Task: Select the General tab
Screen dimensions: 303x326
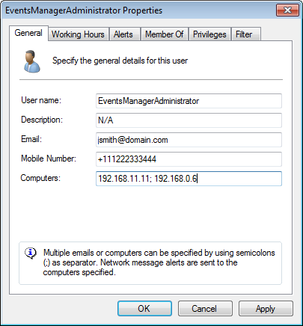Action: [x=28, y=33]
